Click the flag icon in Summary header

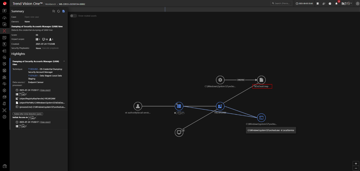pos(54,11)
